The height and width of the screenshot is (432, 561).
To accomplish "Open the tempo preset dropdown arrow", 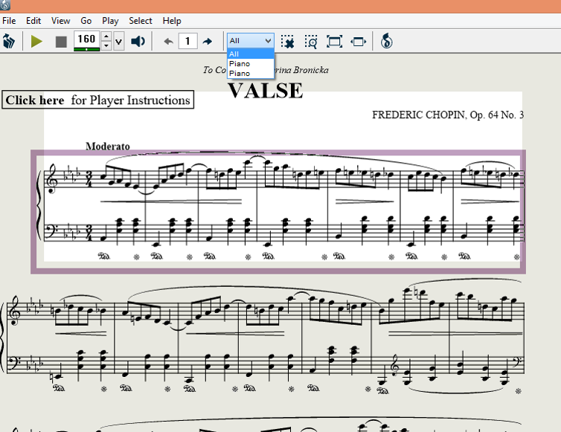I will point(118,41).
